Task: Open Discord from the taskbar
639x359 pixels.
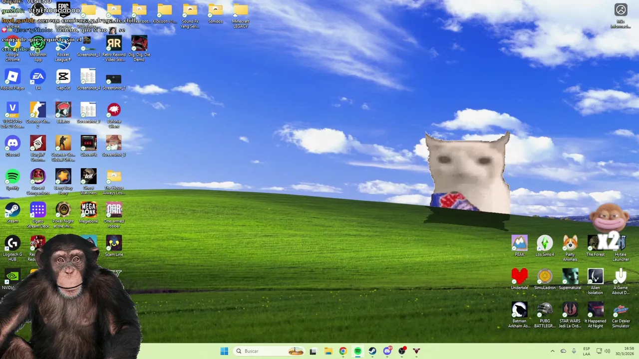Action: (x=387, y=351)
